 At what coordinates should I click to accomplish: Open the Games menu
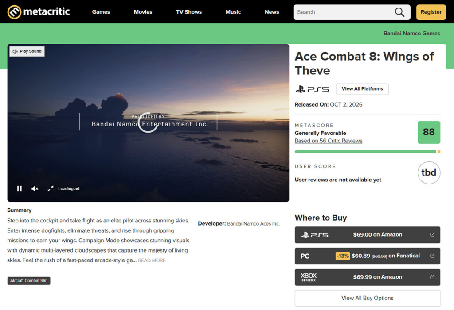101,12
